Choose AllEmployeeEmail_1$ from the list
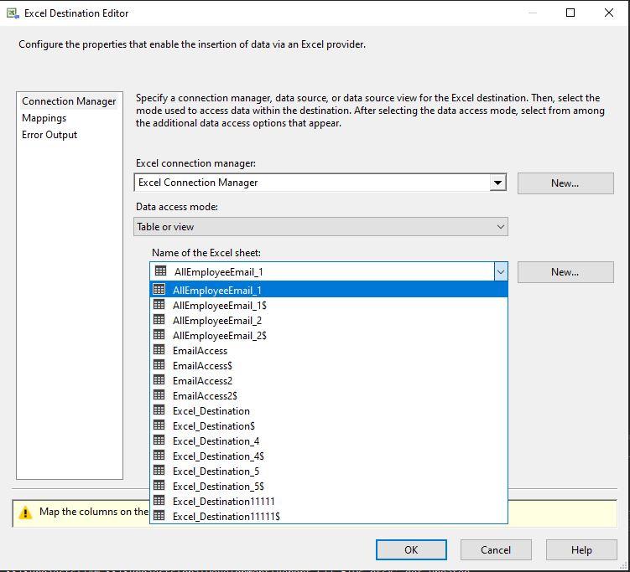The height and width of the screenshot is (572, 630). pos(329,305)
